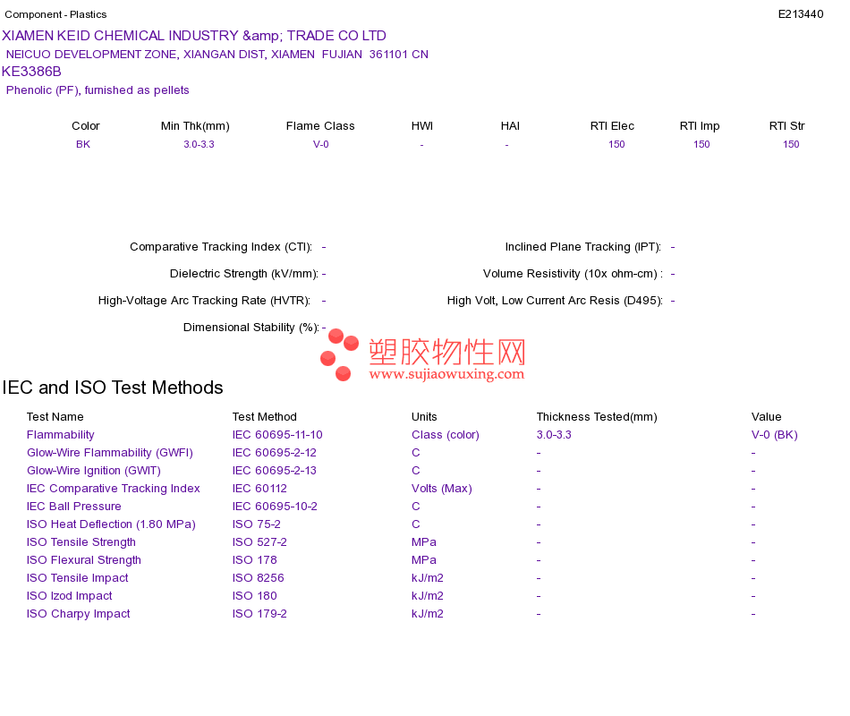Image resolution: width=850 pixels, height=716 pixels.
Task: Open the ISO Tensile Impact link
Action: (78, 577)
